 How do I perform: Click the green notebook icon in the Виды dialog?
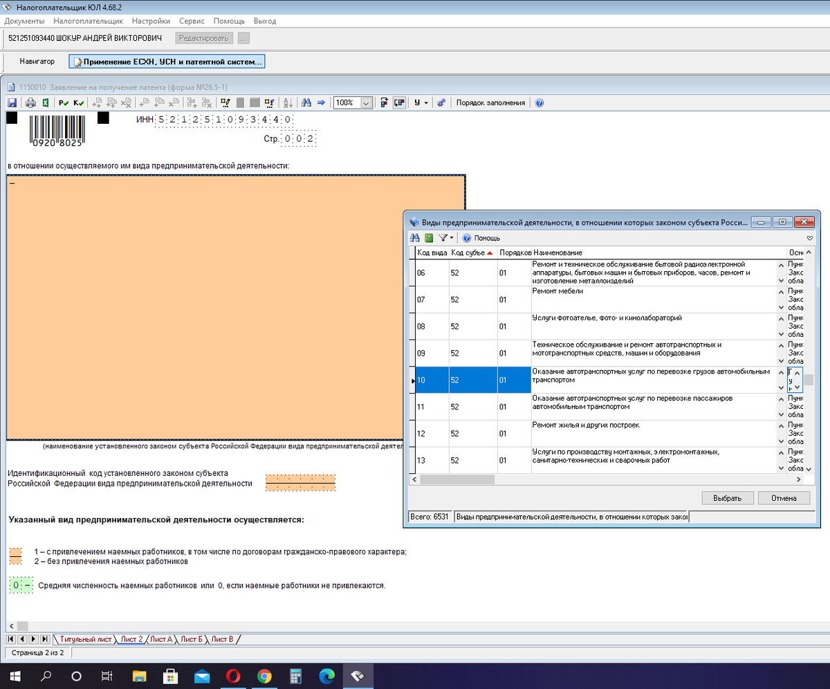coord(429,238)
